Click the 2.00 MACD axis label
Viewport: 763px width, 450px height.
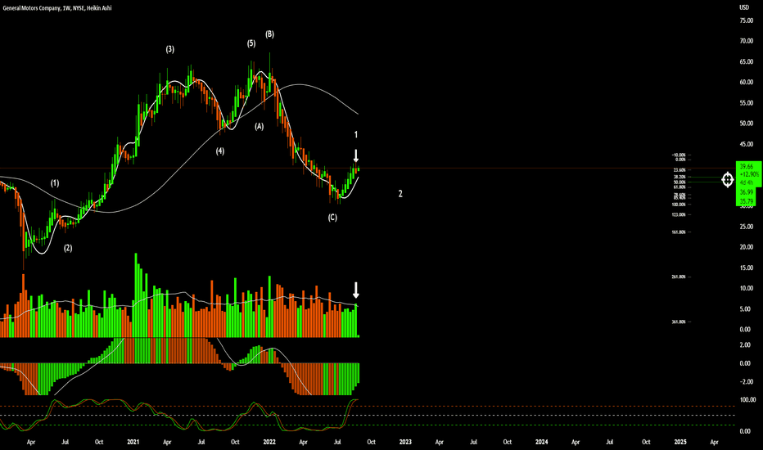tap(745, 345)
